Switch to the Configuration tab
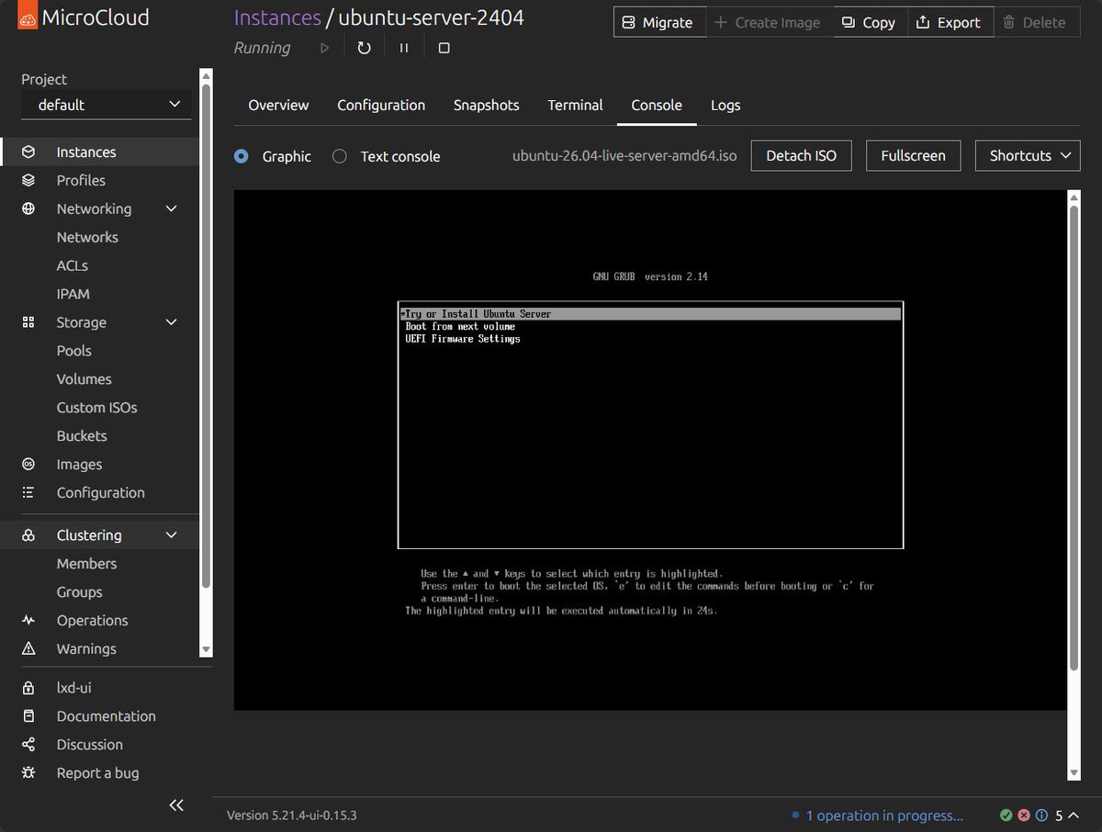The image size is (1102, 832). pos(381,105)
